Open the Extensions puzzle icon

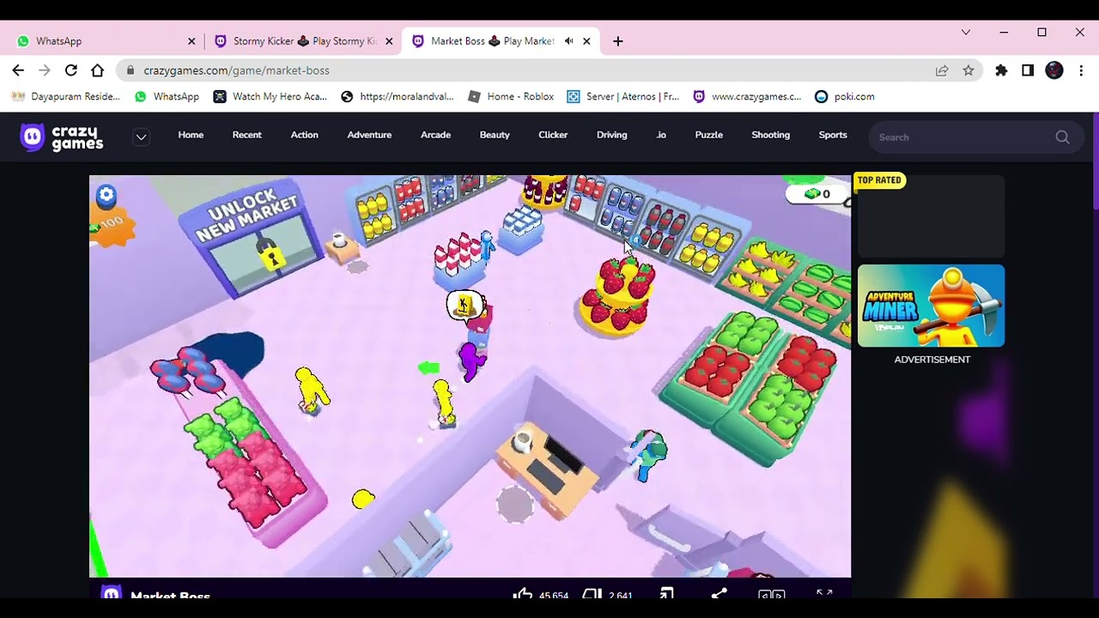click(x=1001, y=70)
